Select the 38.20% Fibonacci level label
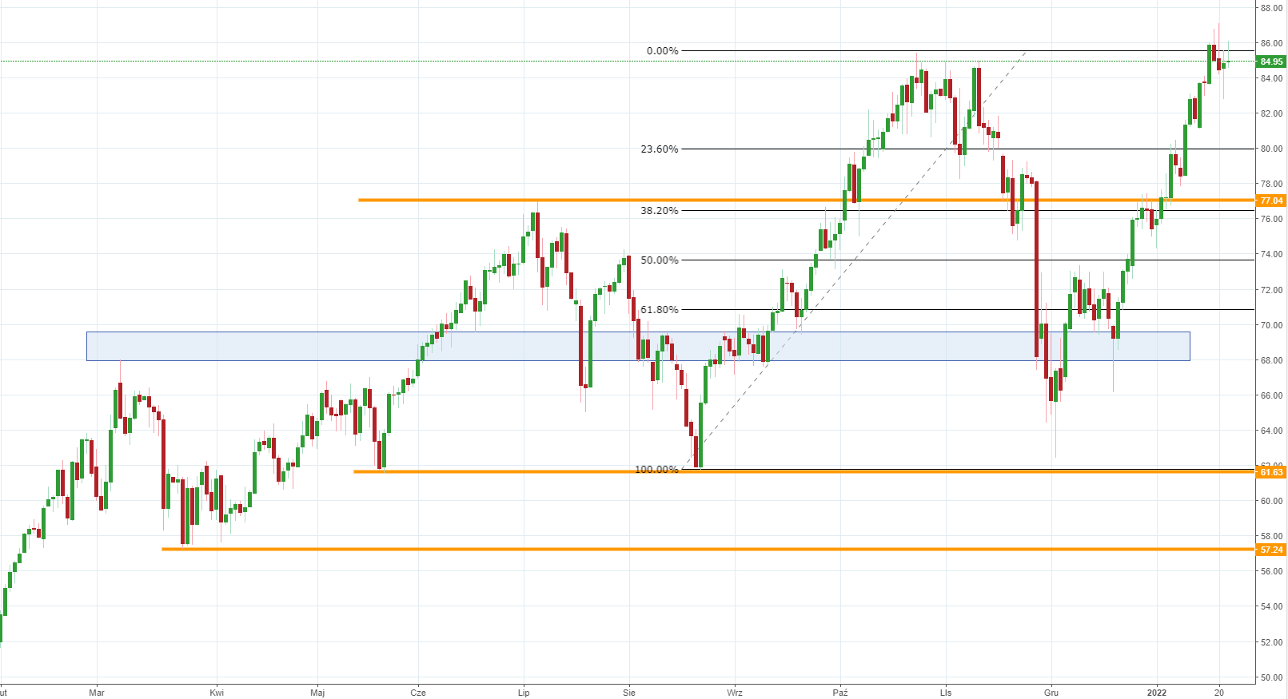The image size is (1288, 699). [x=659, y=211]
